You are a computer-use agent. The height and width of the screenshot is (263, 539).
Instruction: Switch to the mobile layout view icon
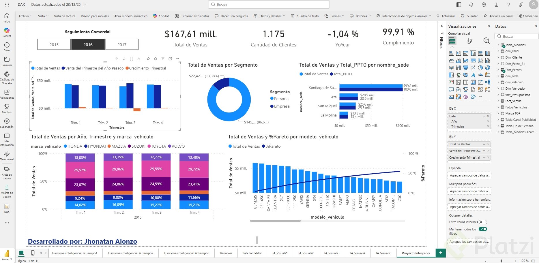33,253
